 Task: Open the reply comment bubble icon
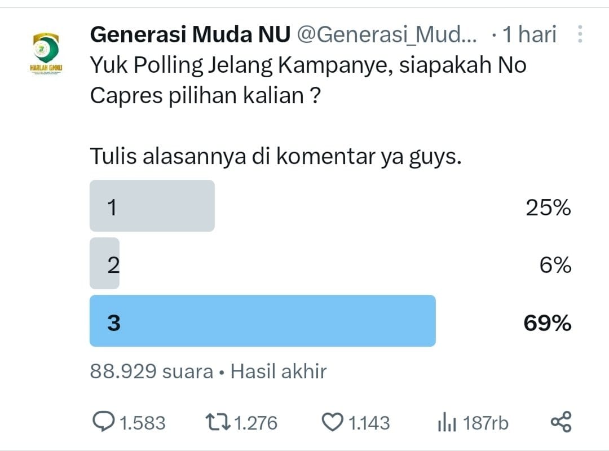pos(103,422)
